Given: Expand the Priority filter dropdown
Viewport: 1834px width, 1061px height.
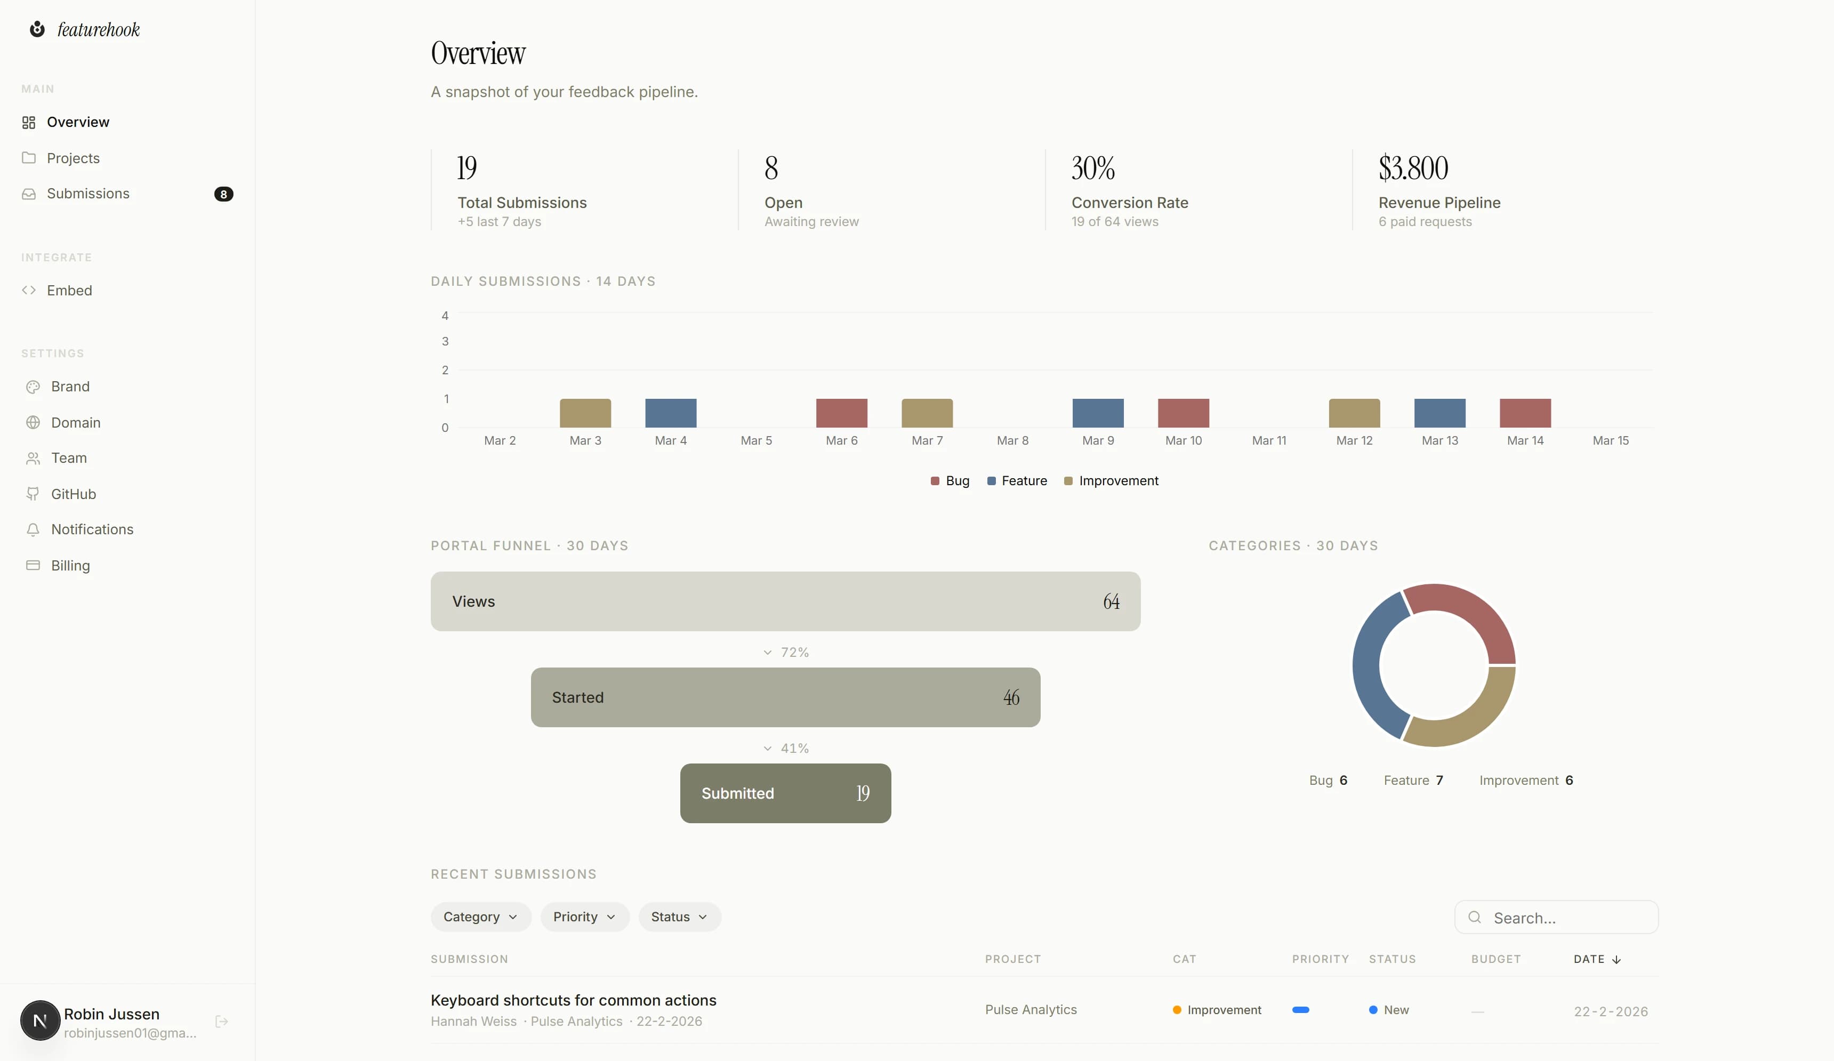Looking at the screenshot, I should [584, 917].
